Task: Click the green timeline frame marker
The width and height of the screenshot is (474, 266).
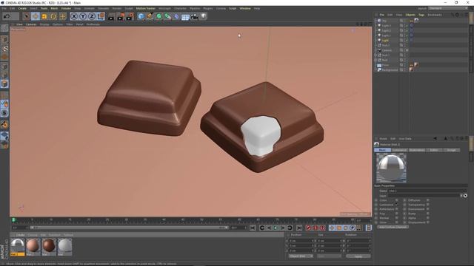Action: (x=13, y=220)
